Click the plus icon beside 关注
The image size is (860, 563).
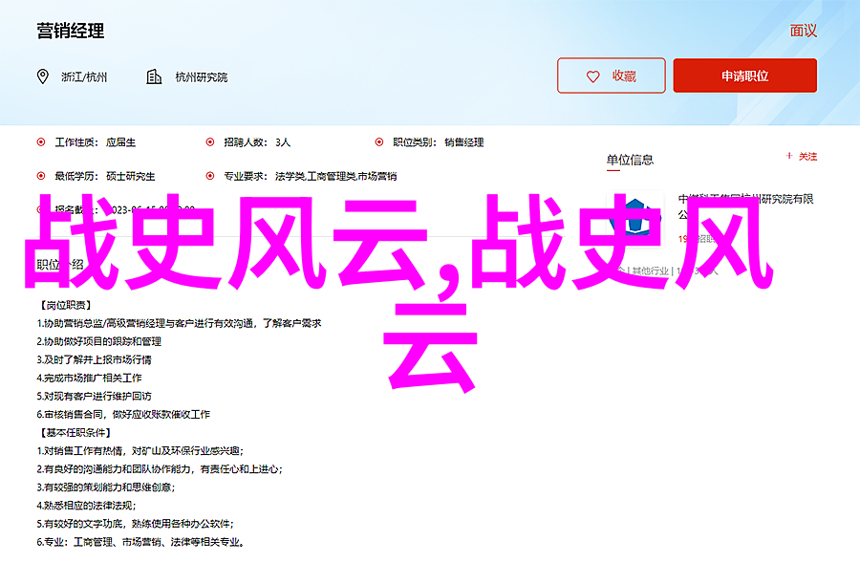tap(788, 156)
